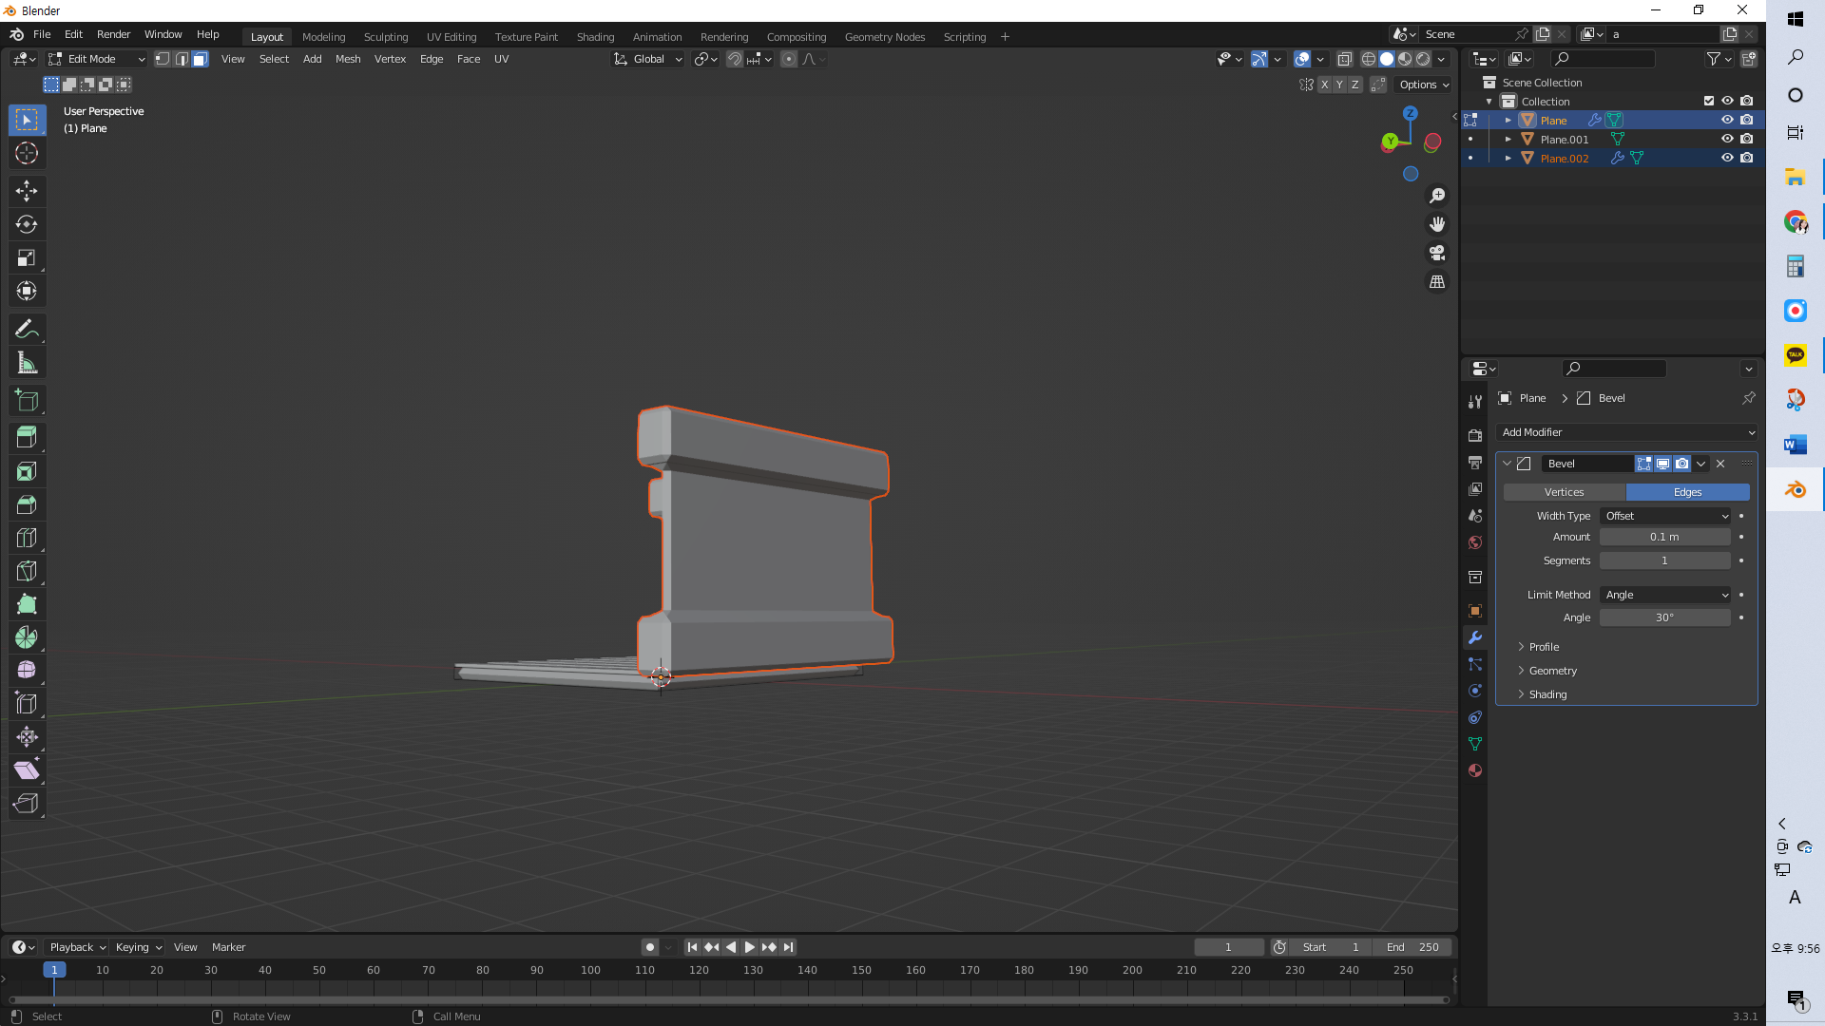Select the Move tool in toolbar
1825x1026 pixels.
[x=27, y=191]
